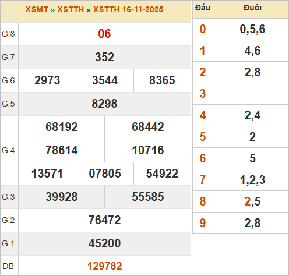Select G.4 number 78614
The height and width of the screenshot is (276, 289).
pyautogui.click(x=62, y=150)
